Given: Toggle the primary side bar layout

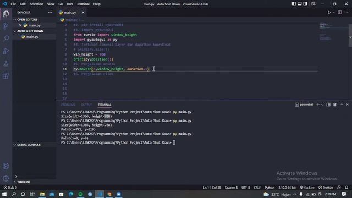Looking at the screenshot, I should (294, 4).
